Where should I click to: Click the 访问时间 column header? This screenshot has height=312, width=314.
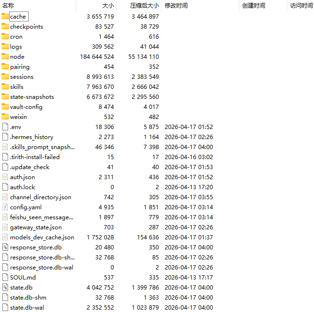301,6
